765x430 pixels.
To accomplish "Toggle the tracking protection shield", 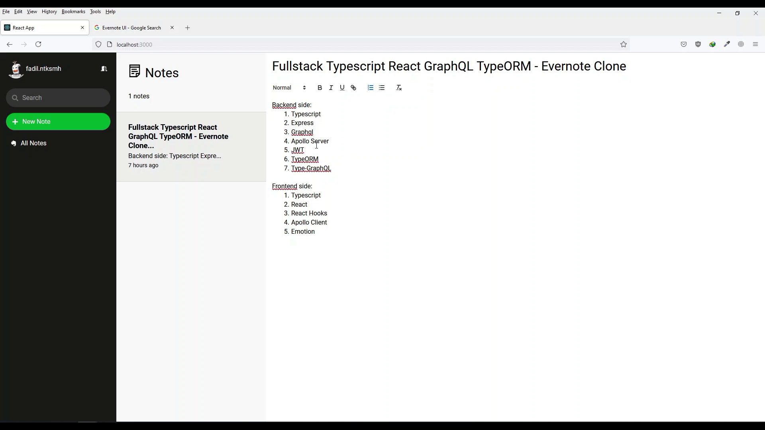I will tap(98, 44).
